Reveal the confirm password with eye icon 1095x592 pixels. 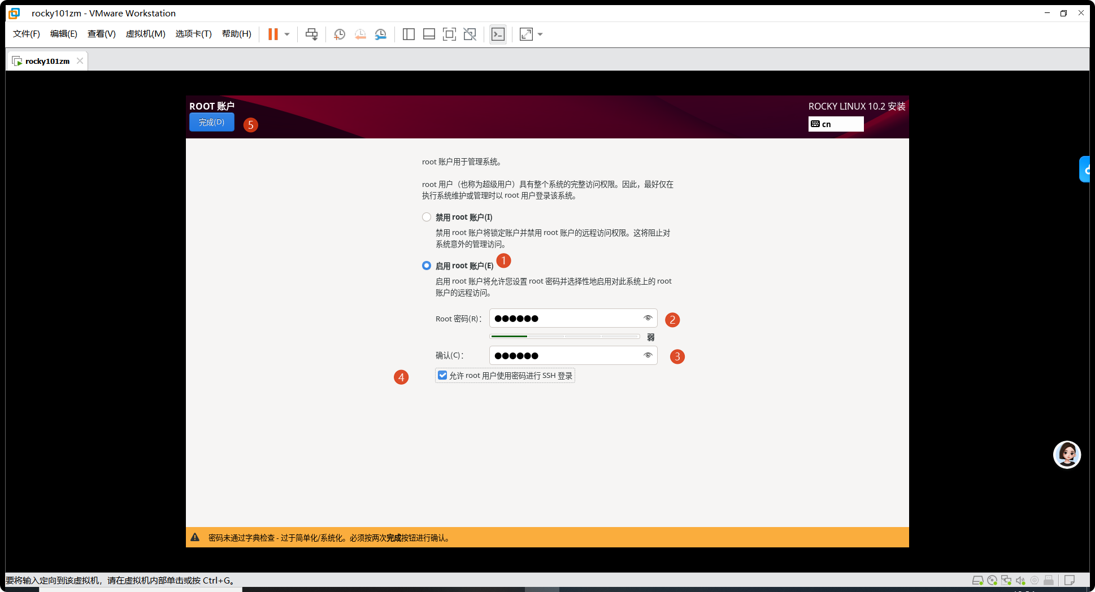click(648, 355)
